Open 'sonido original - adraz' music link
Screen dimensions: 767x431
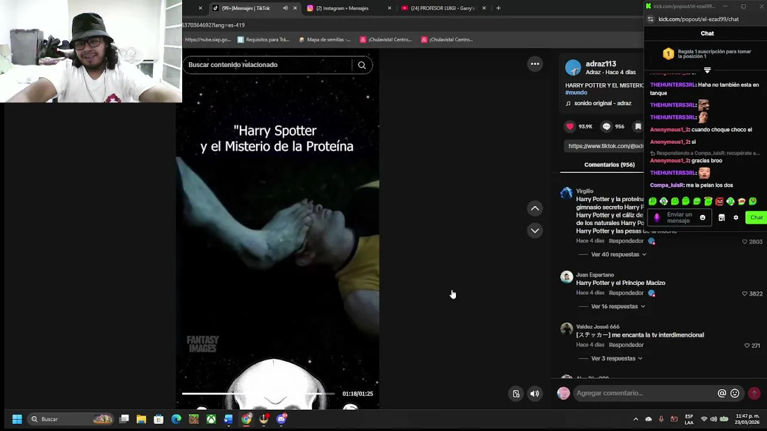(x=602, y=103)
